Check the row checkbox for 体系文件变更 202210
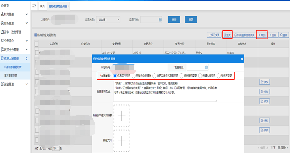Image resolution: width=290 pixels, height=153 pixels. [37, 53]
